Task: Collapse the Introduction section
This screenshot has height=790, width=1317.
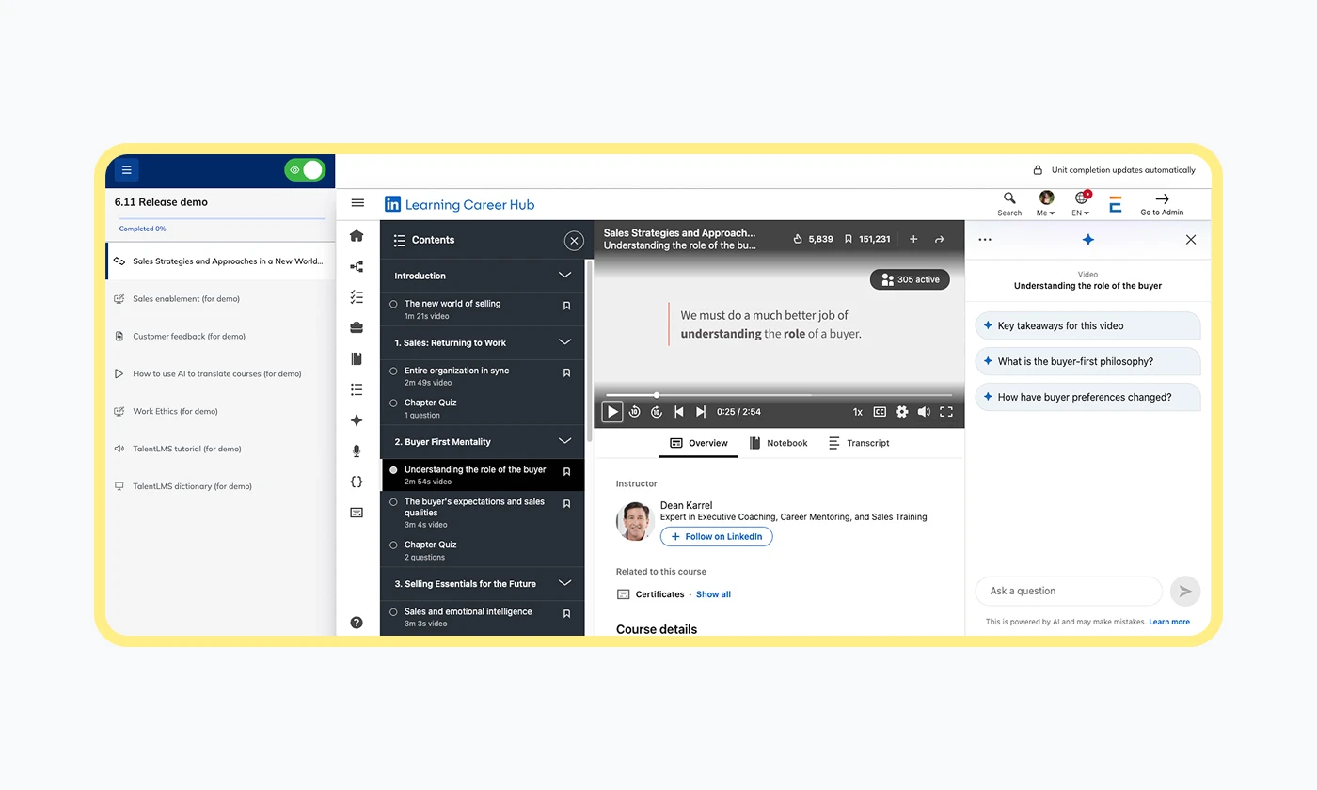Action: pos(564,276)
